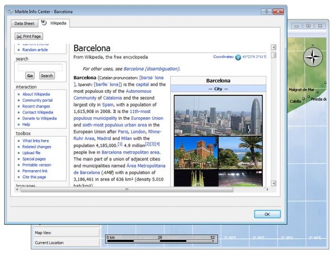Click the Coordinates link

coord(223,57)
